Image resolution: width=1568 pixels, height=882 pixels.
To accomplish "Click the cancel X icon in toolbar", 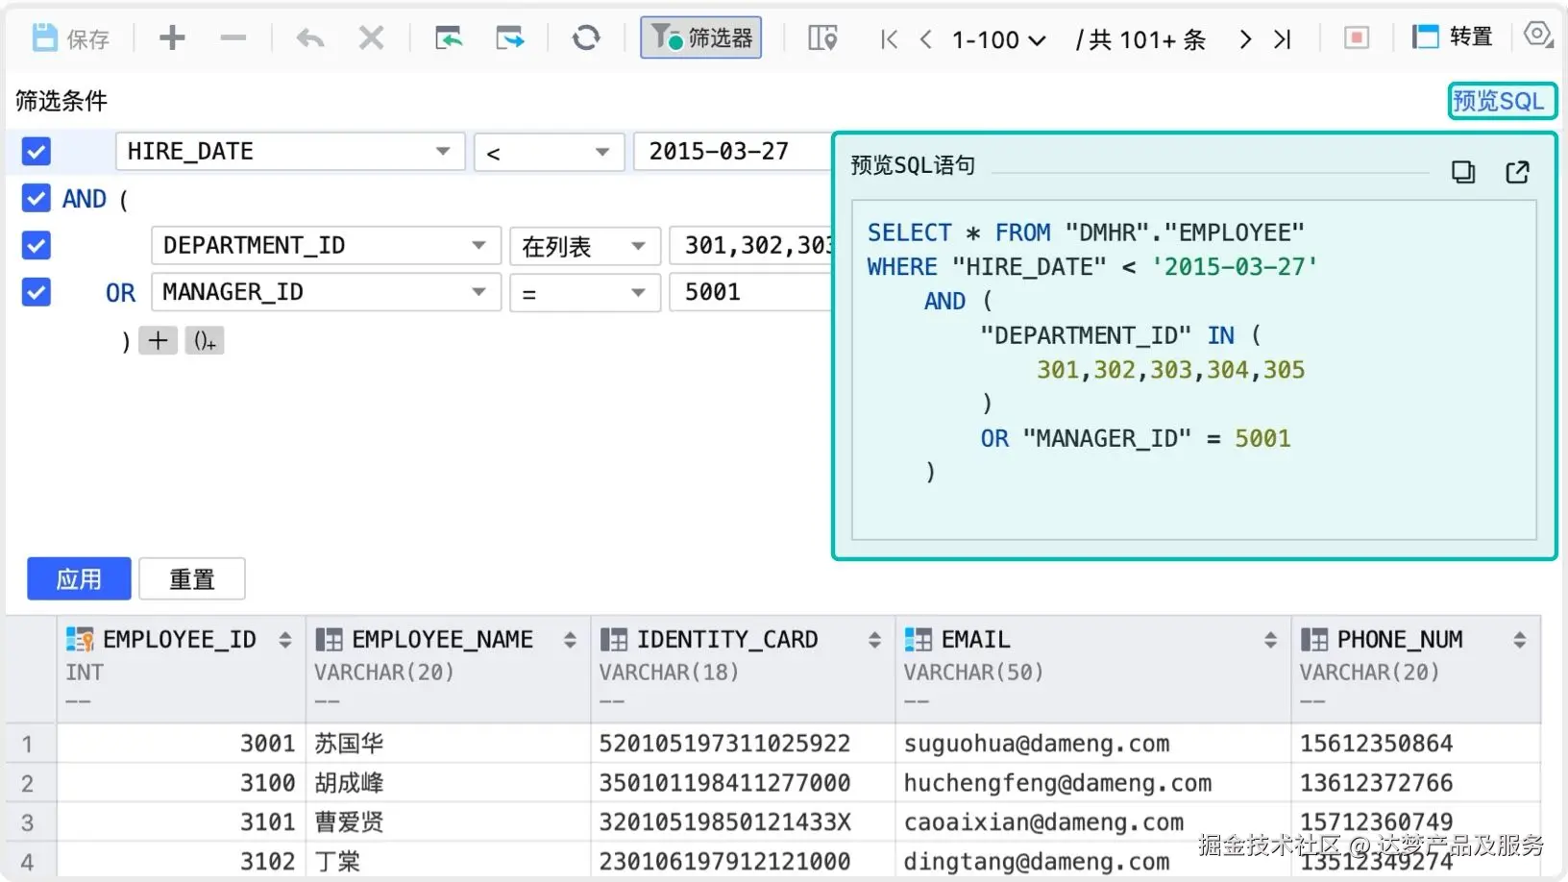I will (371, 38).
